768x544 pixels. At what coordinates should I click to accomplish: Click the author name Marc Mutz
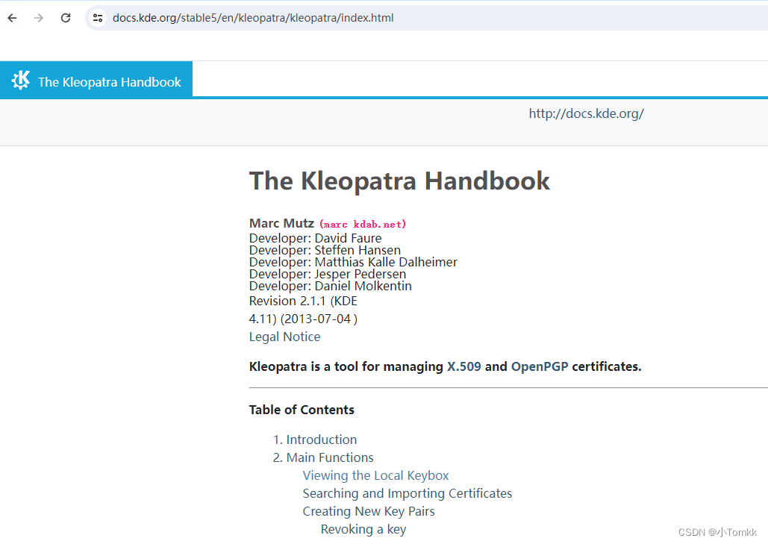pyautogui.click(x=281, y=223)
